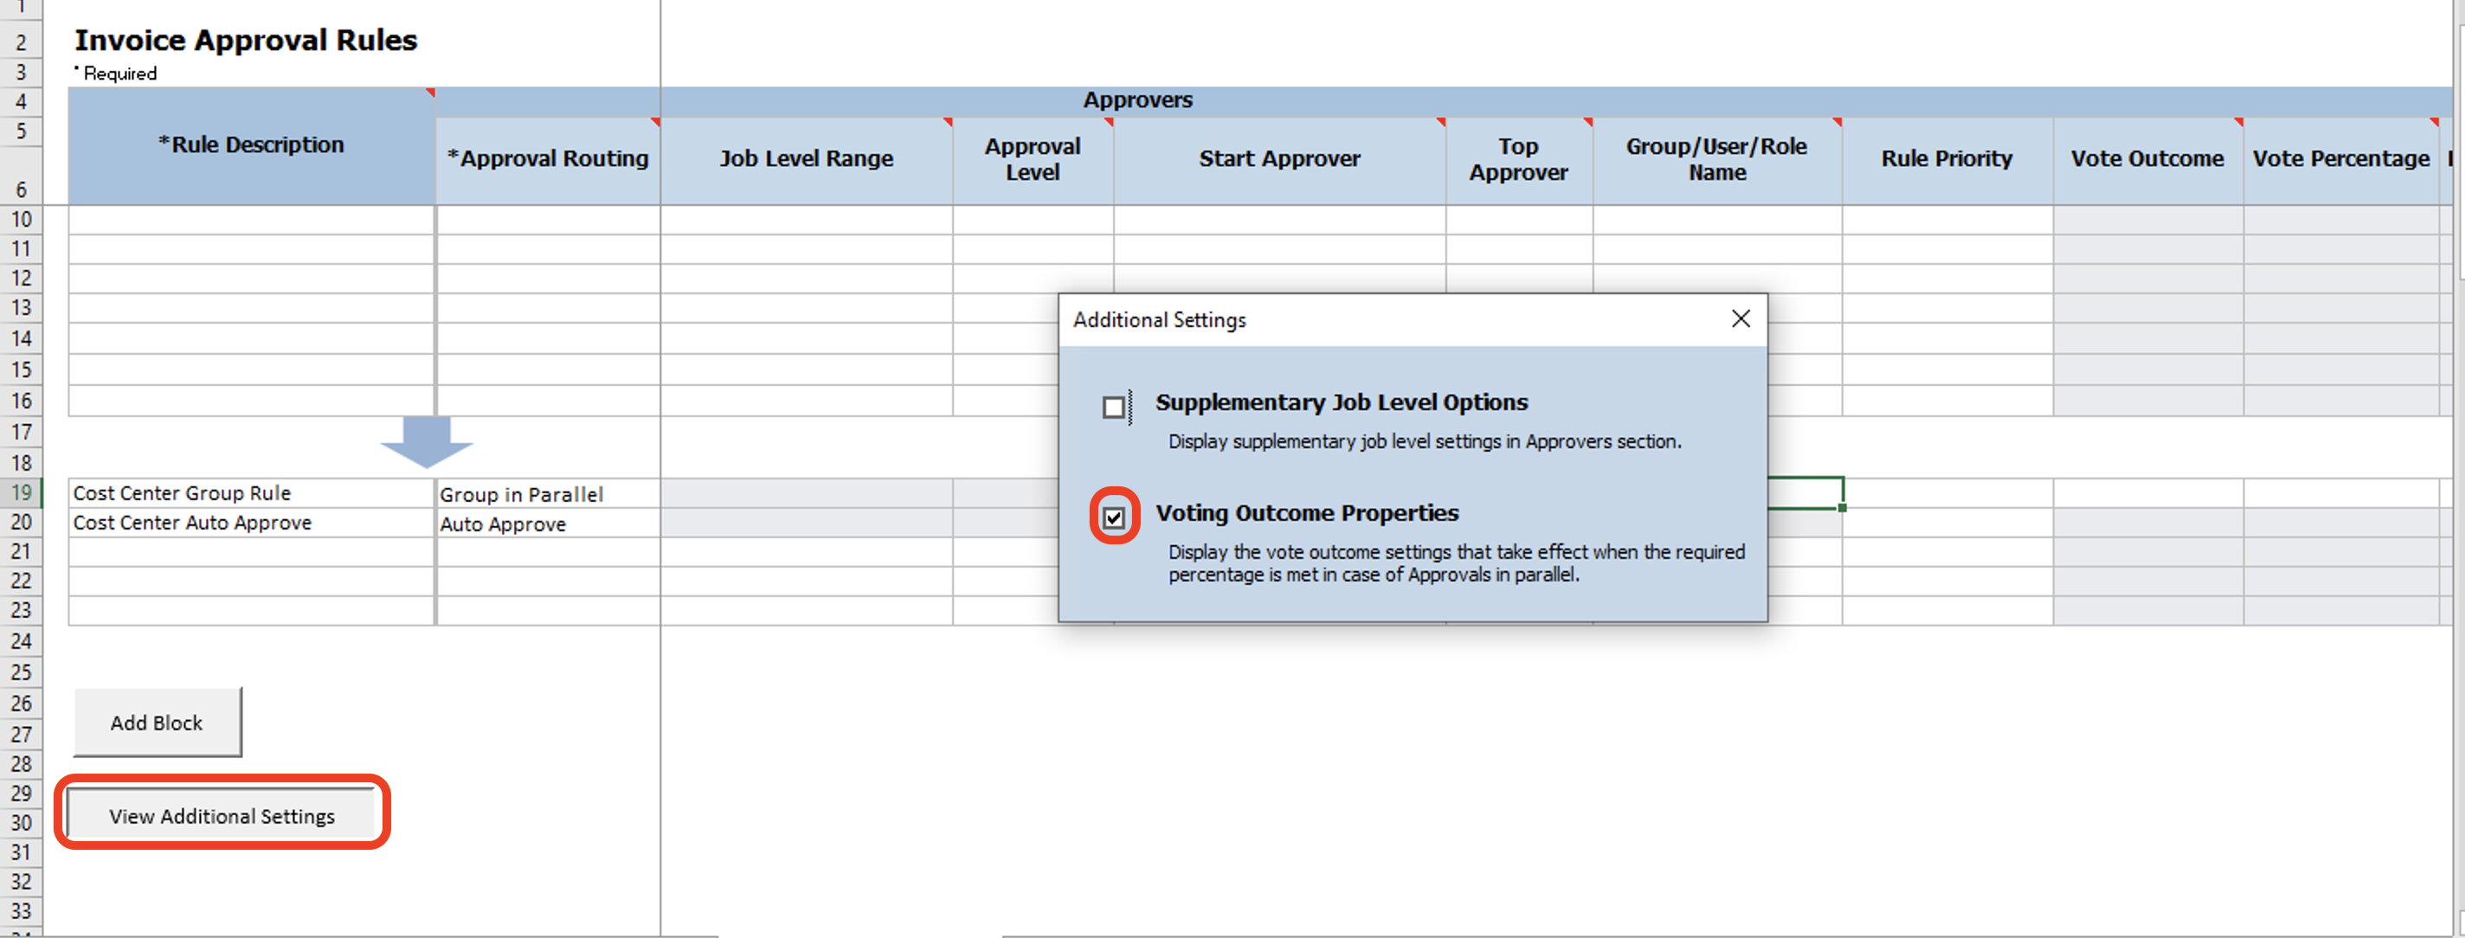Click the Job Level Range cell in row 10
Screen dimensions: 2465x938
pyautogui.click(x=807, y=219)
